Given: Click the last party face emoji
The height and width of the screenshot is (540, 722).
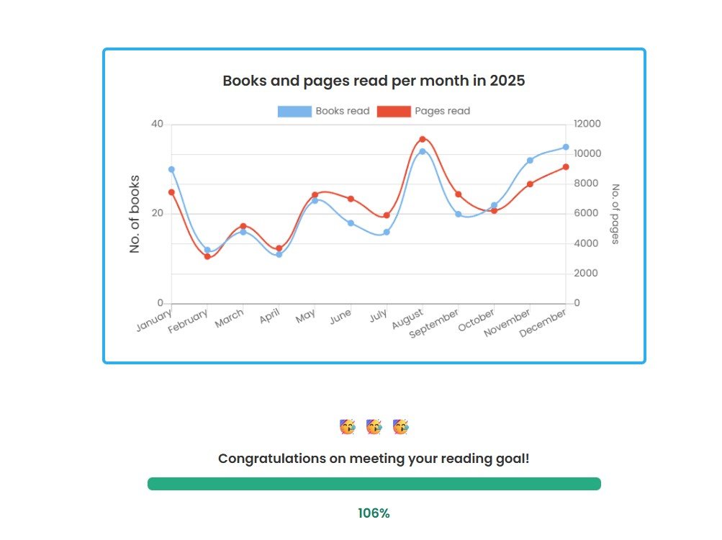Looking at the screenshot, I should click(x=400, y=427).
